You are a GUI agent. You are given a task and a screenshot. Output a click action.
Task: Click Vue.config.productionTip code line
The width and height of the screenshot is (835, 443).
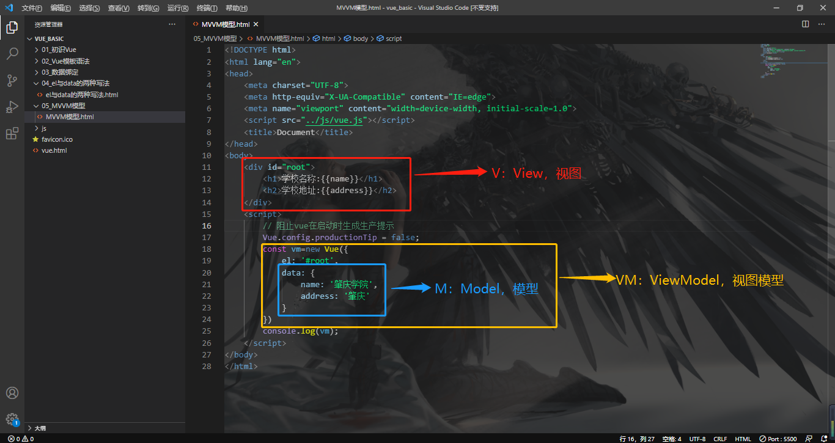click(341, 238)
